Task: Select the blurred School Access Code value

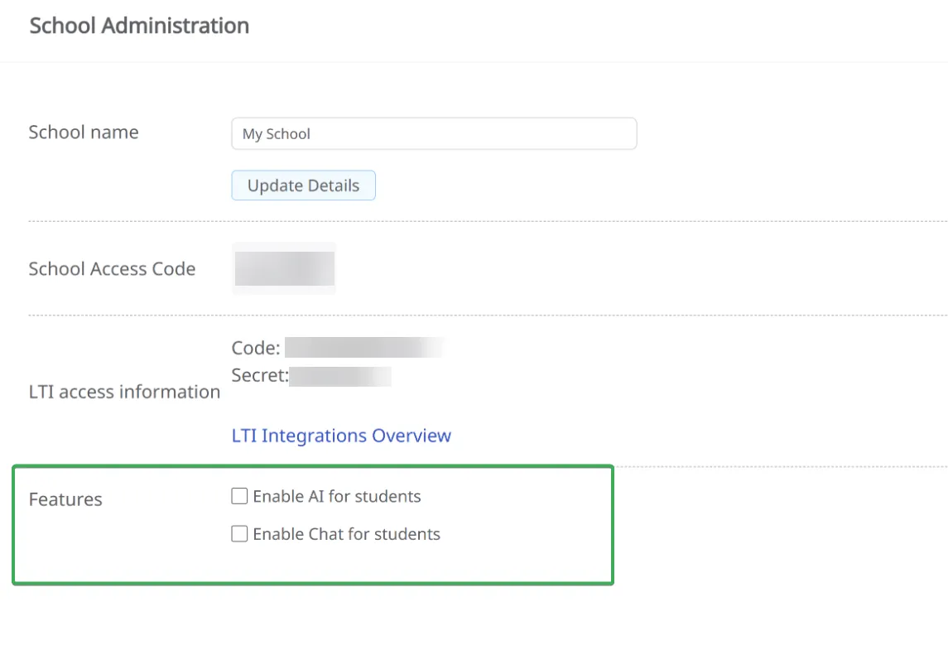Action: tap(284, 268)
